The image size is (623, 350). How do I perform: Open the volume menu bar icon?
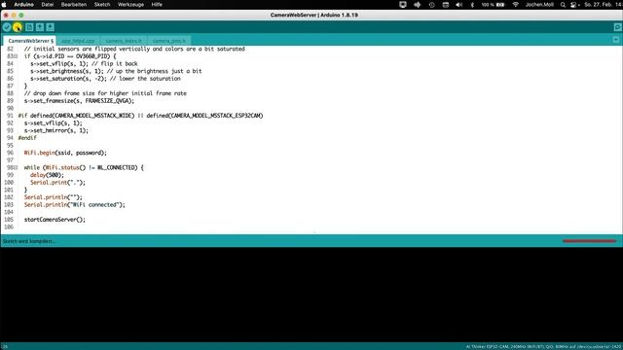tap(458, 5)
